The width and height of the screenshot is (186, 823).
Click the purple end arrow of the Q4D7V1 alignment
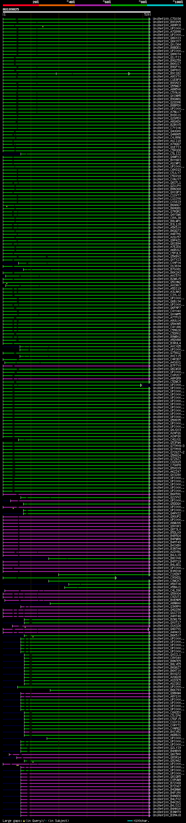point(149,629)
